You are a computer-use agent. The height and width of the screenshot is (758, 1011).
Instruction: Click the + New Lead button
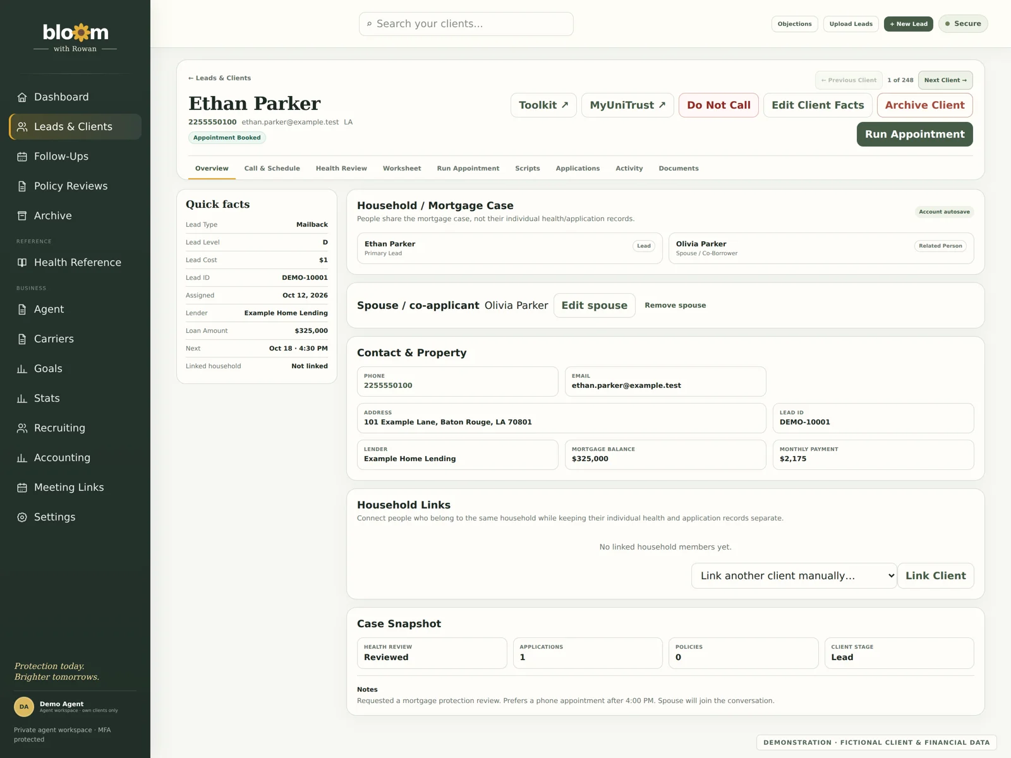tap(909, 24)
